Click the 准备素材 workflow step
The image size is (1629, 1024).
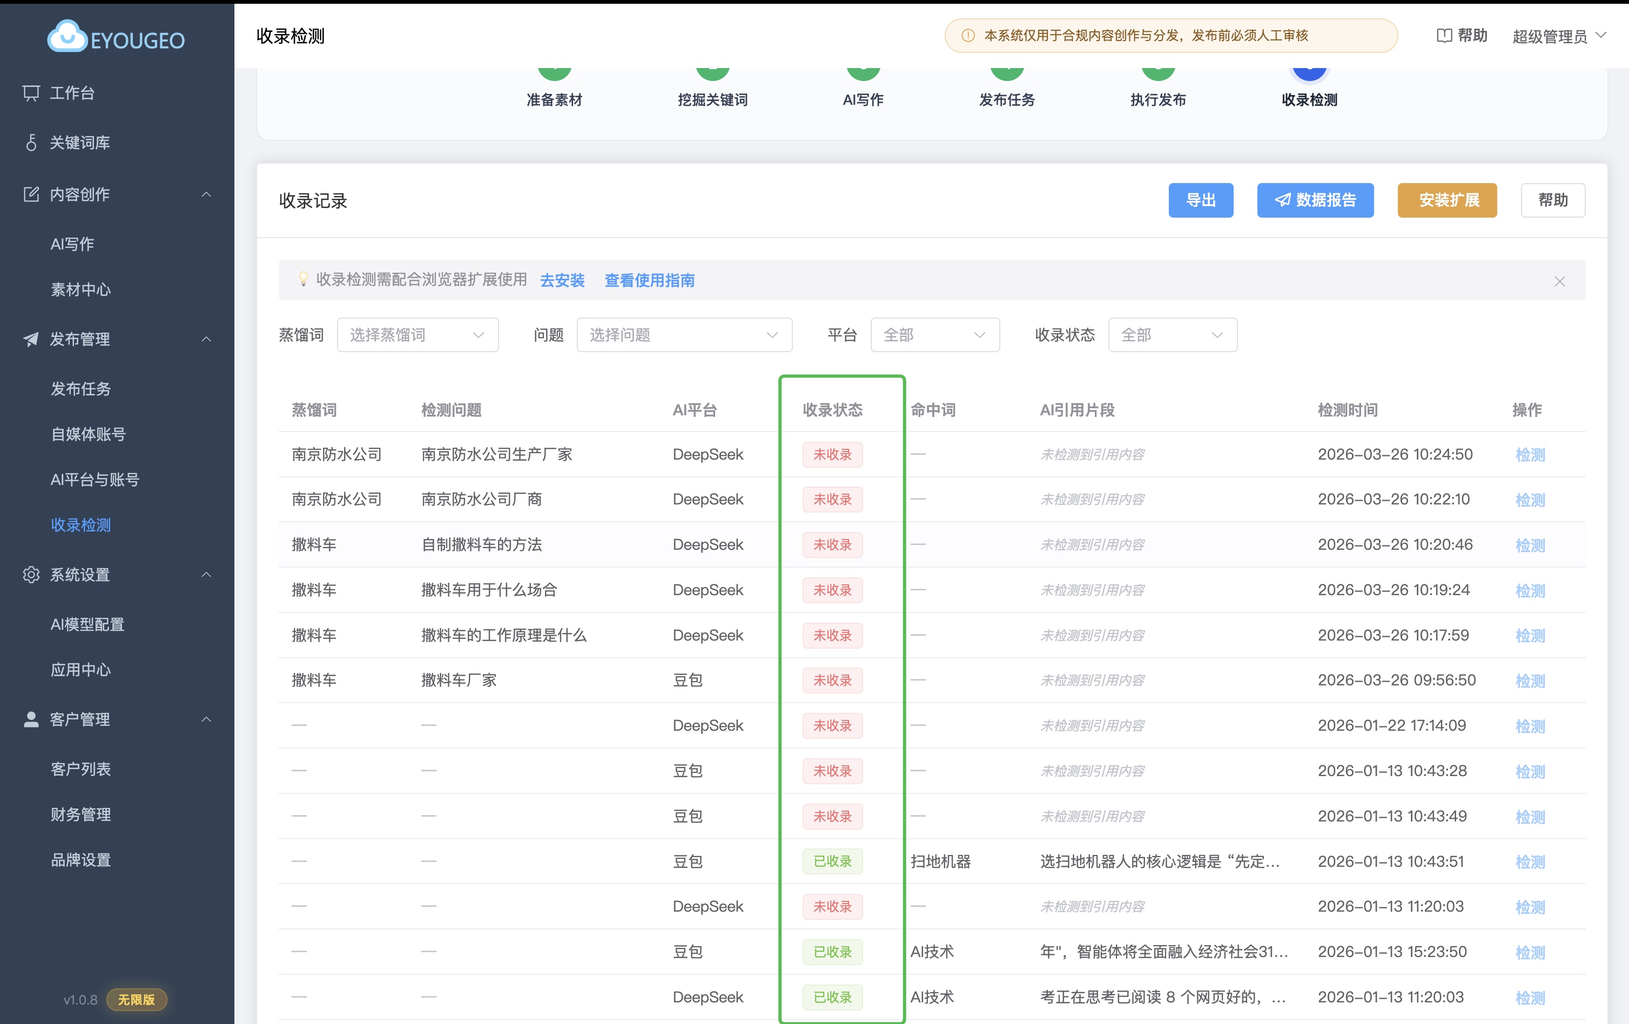click(554, 88)
